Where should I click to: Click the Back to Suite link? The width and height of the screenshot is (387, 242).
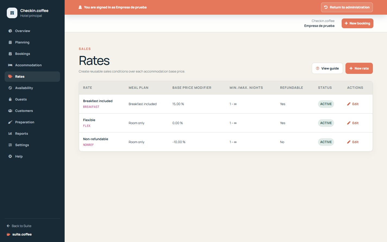pos(19,226)
